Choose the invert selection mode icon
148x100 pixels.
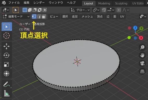click(40, 10)
